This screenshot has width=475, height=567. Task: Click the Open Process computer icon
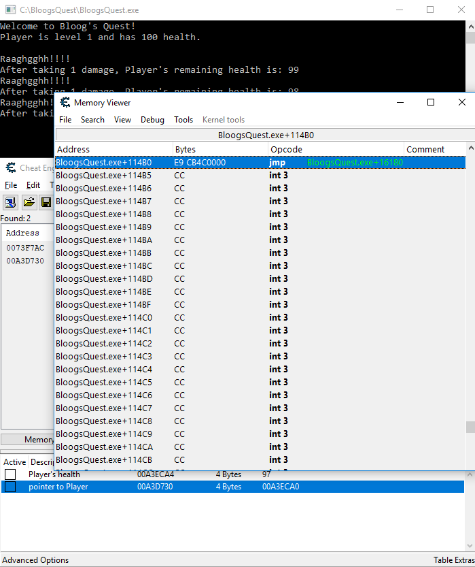[10, 202]
